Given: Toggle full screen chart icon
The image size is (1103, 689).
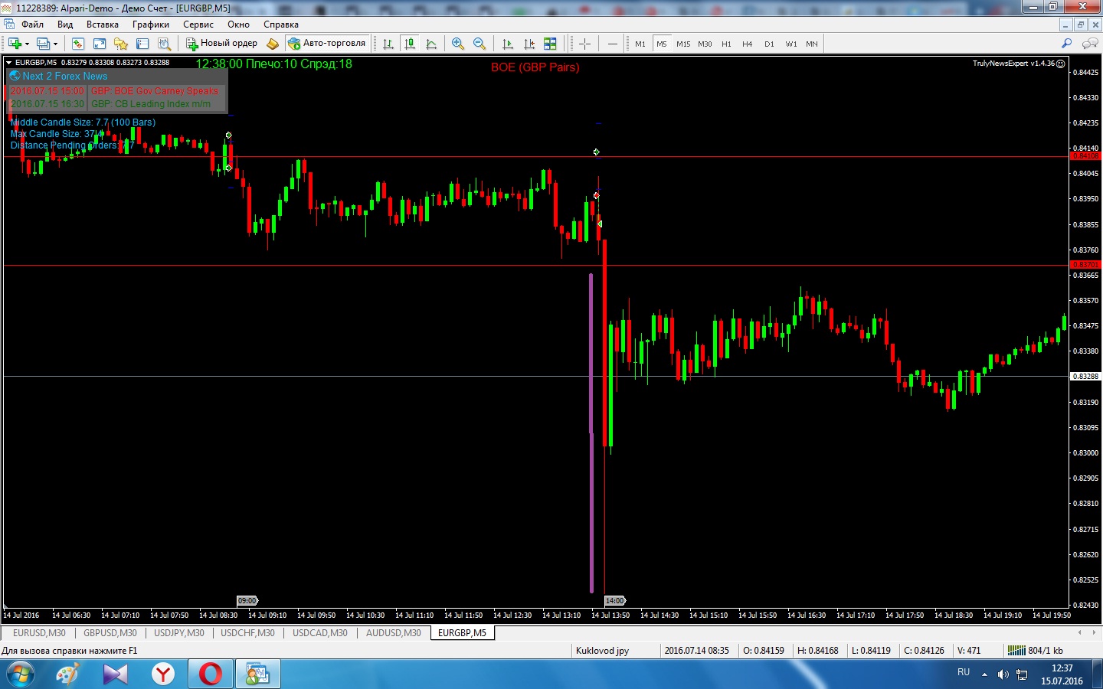Looking at the screenshot, I should [99, 44].
